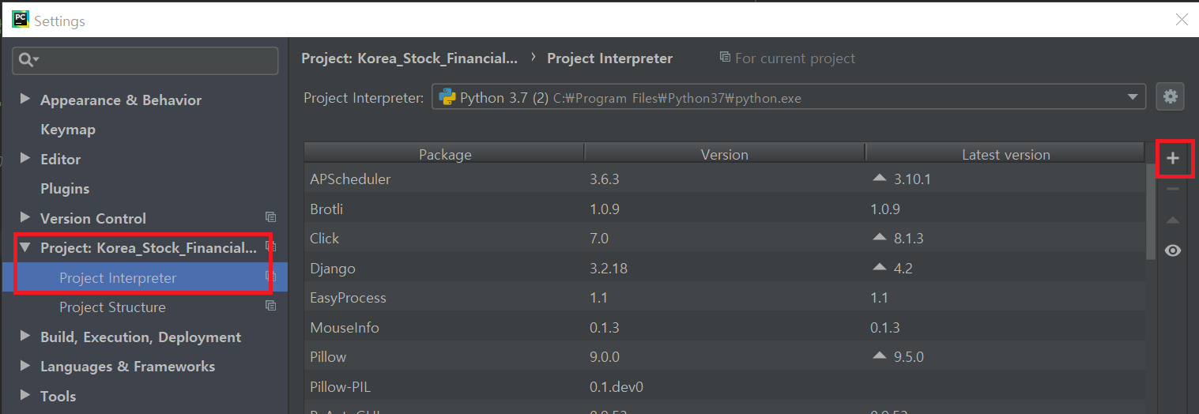Click latest version 9.5.0 for Pillow

908,357
